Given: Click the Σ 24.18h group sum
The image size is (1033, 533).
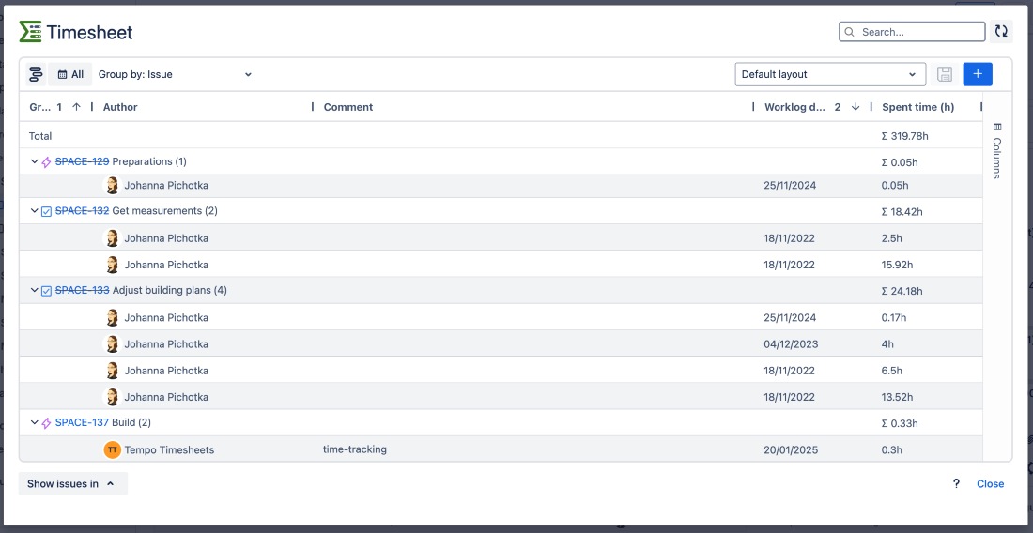Looking at the screenshot, I should pos(902,291).
